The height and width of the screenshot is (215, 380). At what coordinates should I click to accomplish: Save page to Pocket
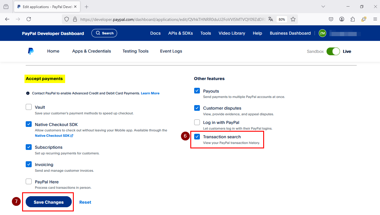pyautogui.click(x=331, y=19)
